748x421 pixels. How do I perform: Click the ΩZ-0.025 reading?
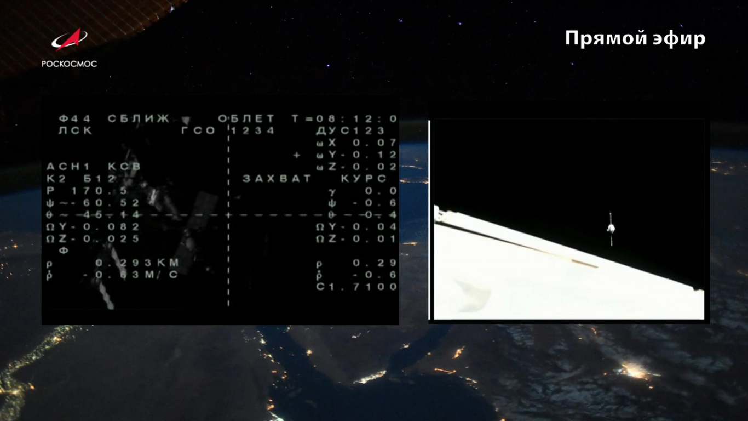[x=93, y=239]
